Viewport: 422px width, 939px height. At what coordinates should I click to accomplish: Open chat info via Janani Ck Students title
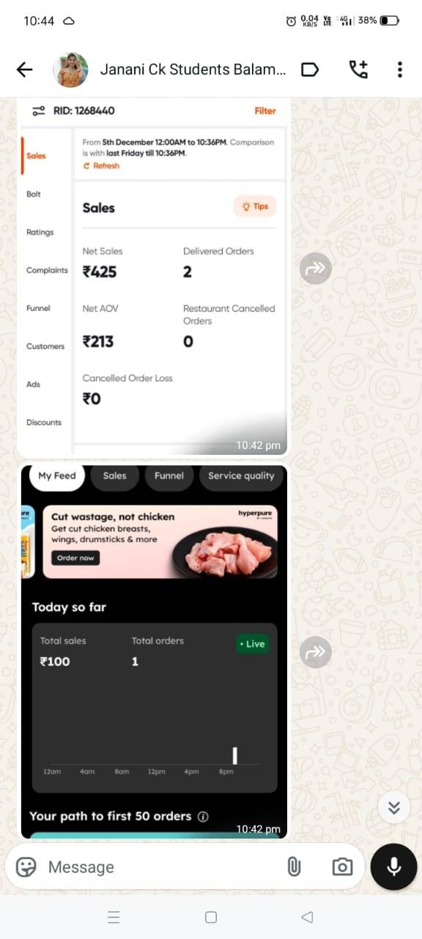coord(192,70)
